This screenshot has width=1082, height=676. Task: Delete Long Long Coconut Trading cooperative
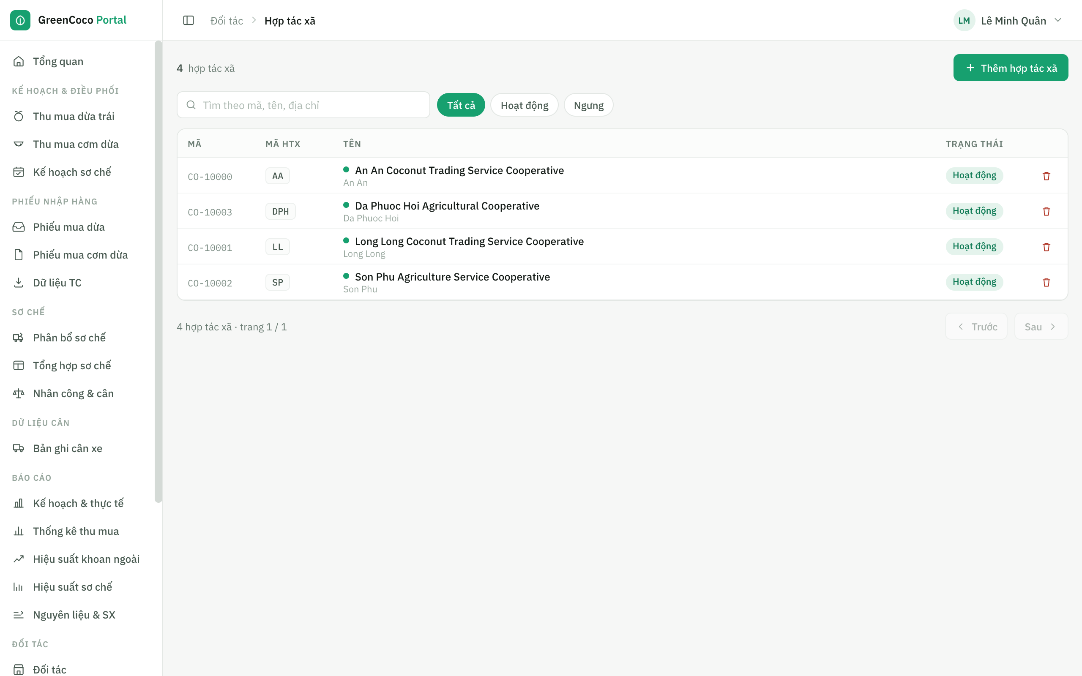point(1046,247)
